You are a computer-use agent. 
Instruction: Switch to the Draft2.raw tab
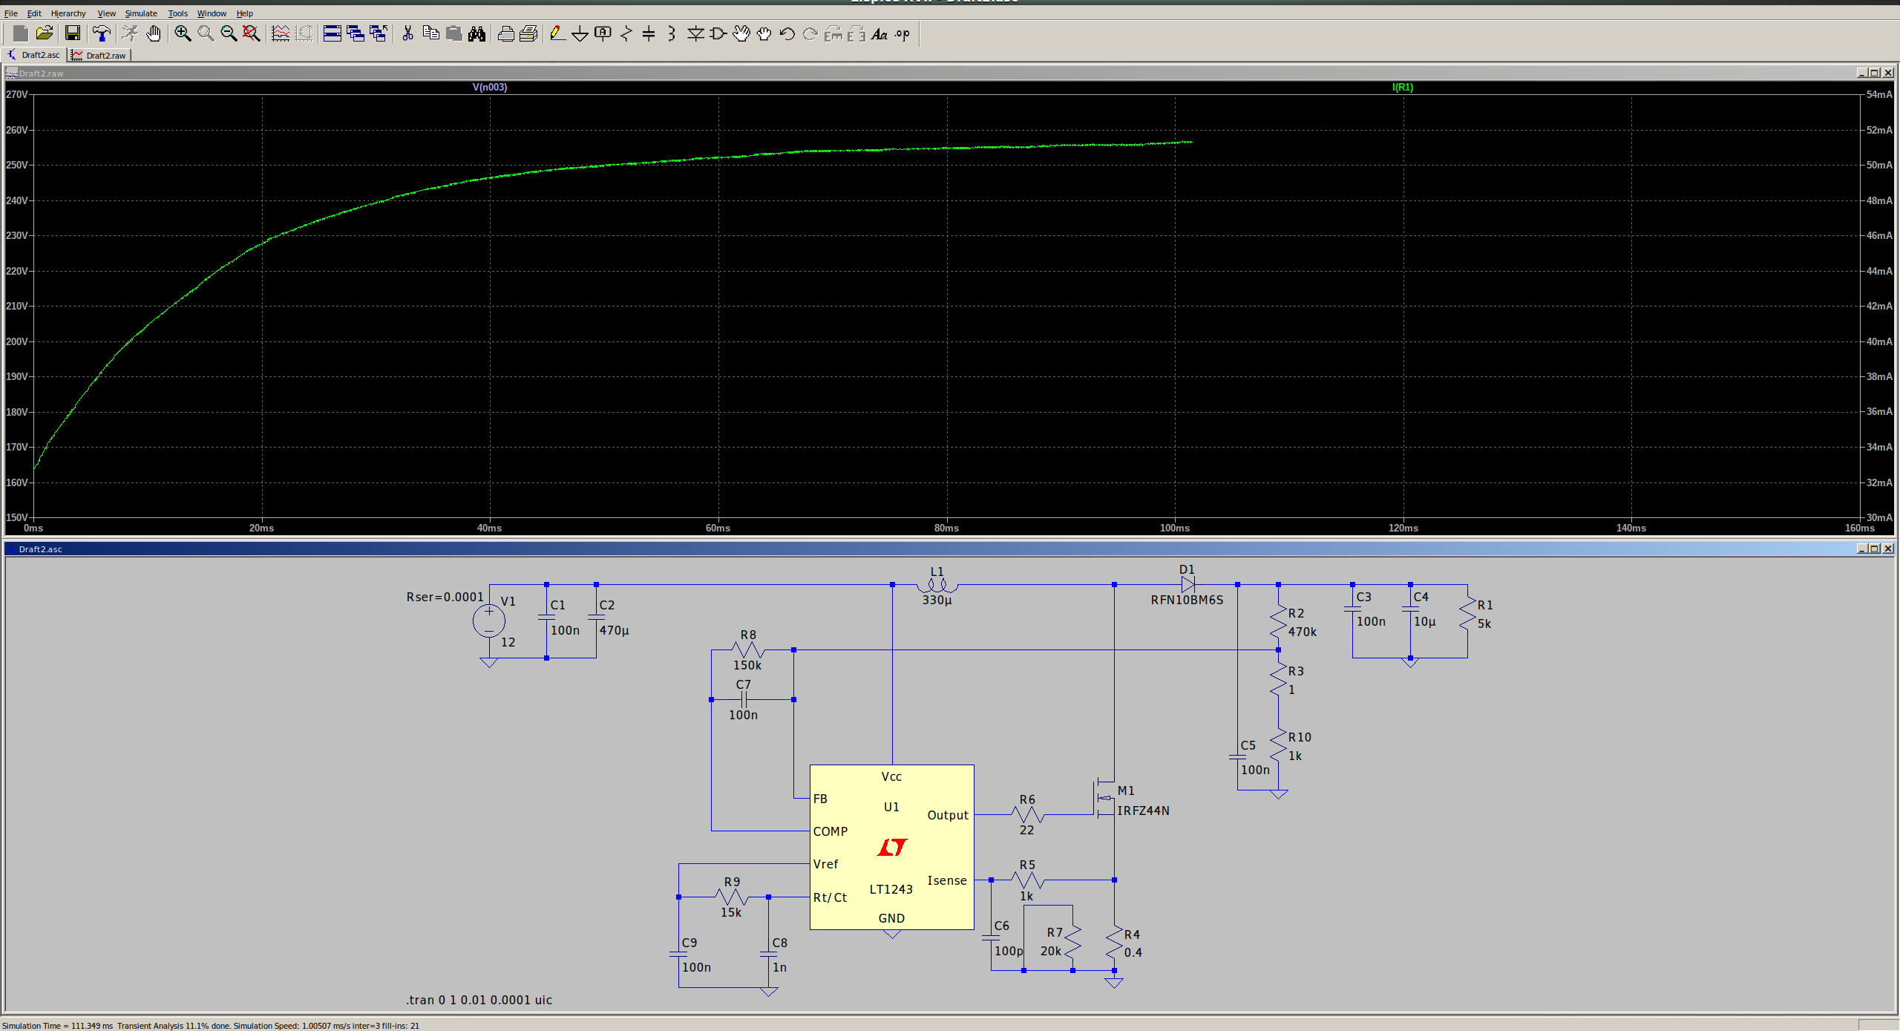(x=99, y=55)
